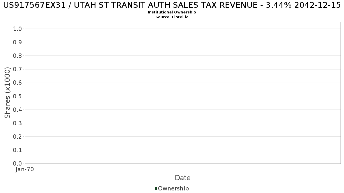Click the 0.8 y-axis tick label
The image size is (344, 193).
coord(17,56)
